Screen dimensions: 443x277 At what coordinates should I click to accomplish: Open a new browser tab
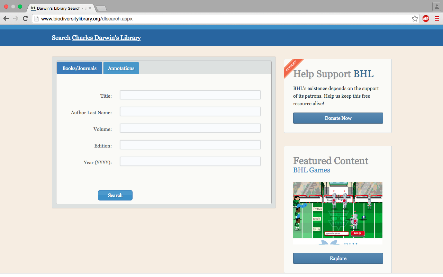[101, 8]
